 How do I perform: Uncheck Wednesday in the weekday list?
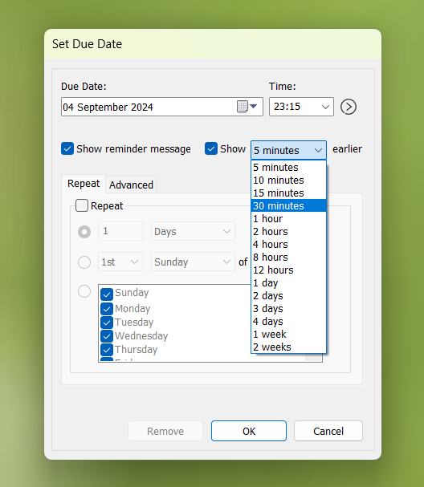(107, 335)
